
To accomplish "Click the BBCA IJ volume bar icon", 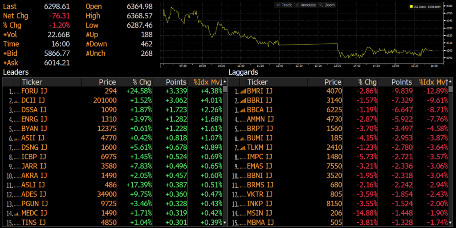I will pyautogui.click(x=243, y=110).
